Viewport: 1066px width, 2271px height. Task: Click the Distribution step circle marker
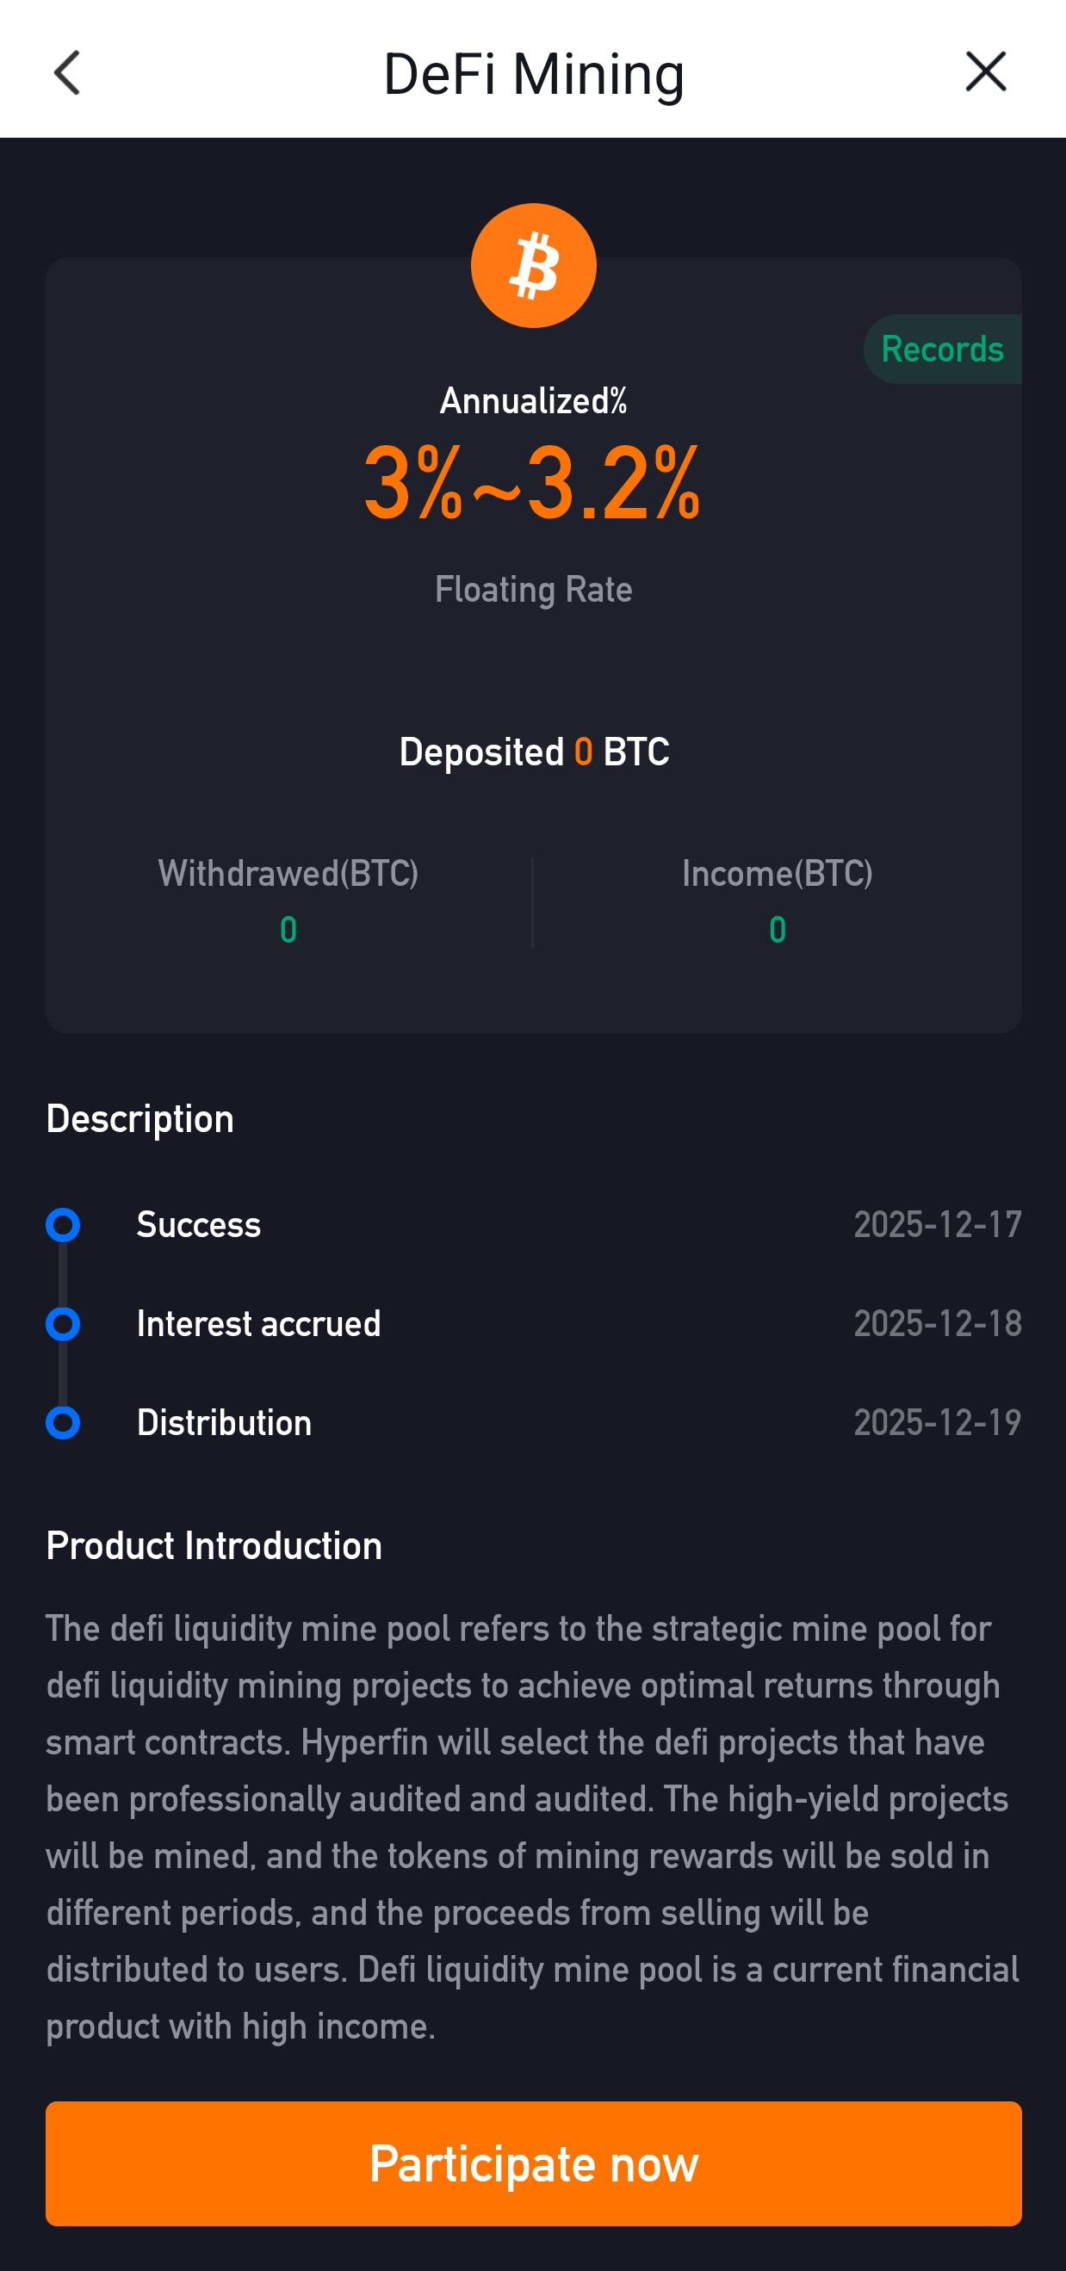[x=63, y=1422]
